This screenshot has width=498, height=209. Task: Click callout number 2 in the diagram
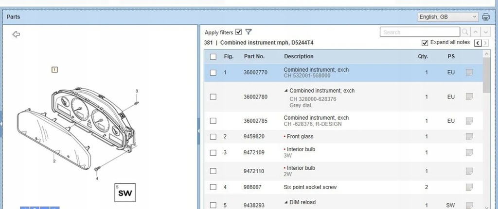tap(54, 161)
